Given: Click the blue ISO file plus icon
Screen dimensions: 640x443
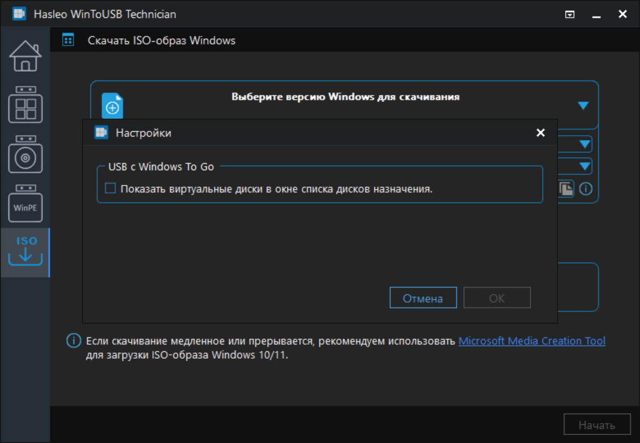Looking at the screenshot, I should pyautogui.click(x=112, y=105).
